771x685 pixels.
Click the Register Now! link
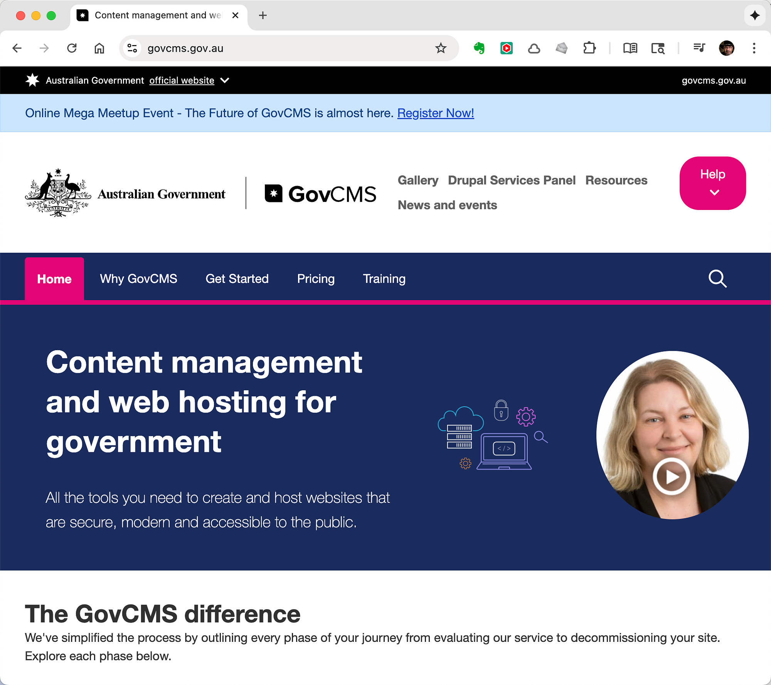(x=436, y=113)
